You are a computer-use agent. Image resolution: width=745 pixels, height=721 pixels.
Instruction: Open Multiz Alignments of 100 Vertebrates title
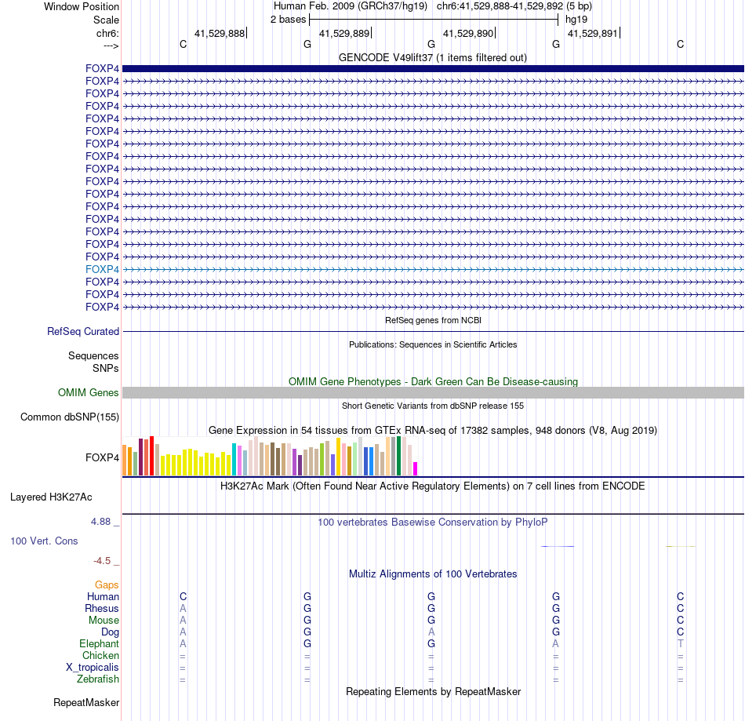pyautogui.click(x=433, y=574)
